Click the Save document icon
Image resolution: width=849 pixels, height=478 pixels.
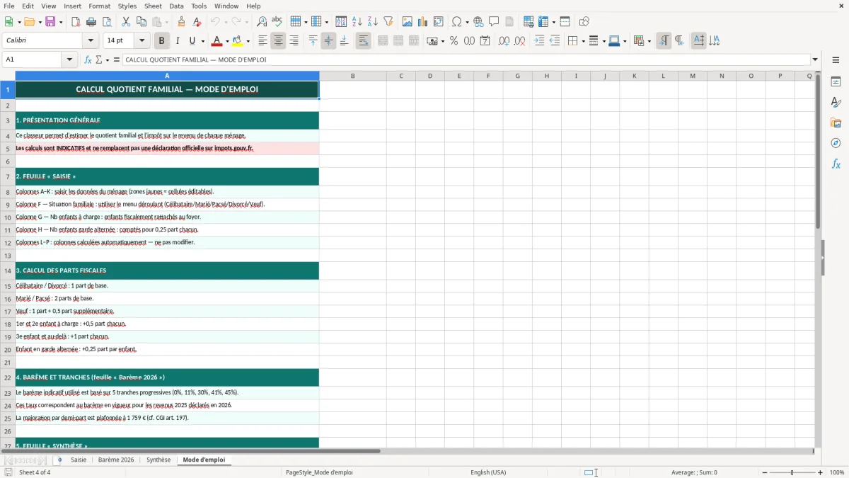50,22
